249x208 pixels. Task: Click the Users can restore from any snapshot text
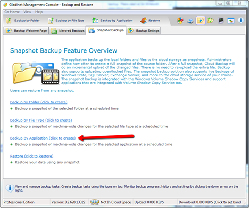(x=42, y=91)
